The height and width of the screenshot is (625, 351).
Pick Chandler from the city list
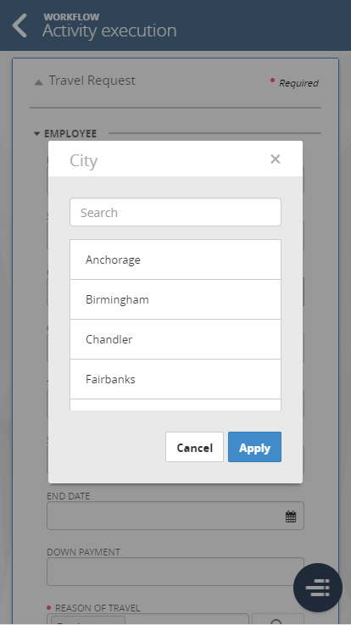tap(175, 339)
